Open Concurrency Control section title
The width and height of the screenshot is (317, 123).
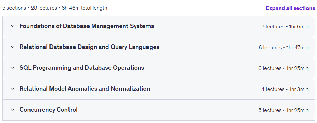tap(48, 110)
